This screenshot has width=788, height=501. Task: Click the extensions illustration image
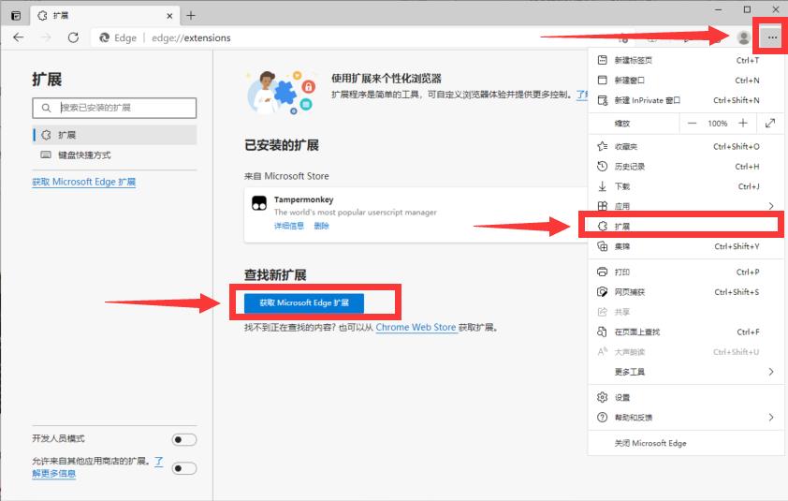[281, 92]
